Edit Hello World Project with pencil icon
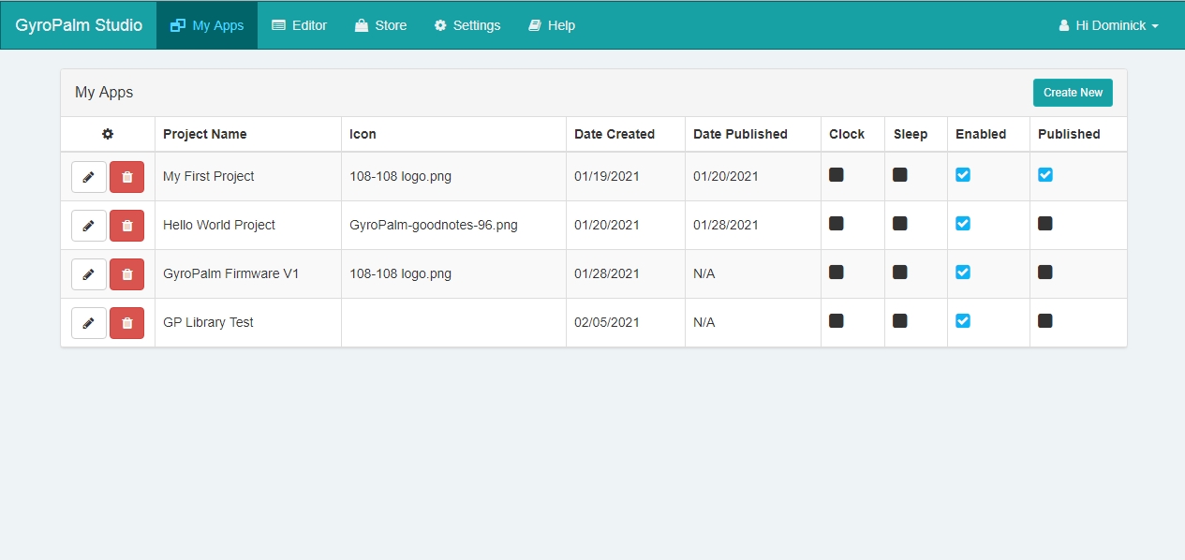 click(x=89, y=226)
